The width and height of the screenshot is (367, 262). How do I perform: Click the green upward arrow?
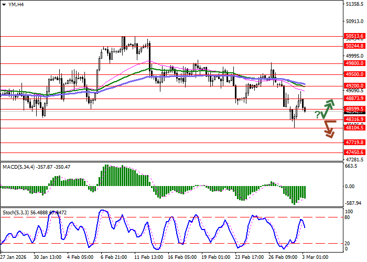click(328, 108)
